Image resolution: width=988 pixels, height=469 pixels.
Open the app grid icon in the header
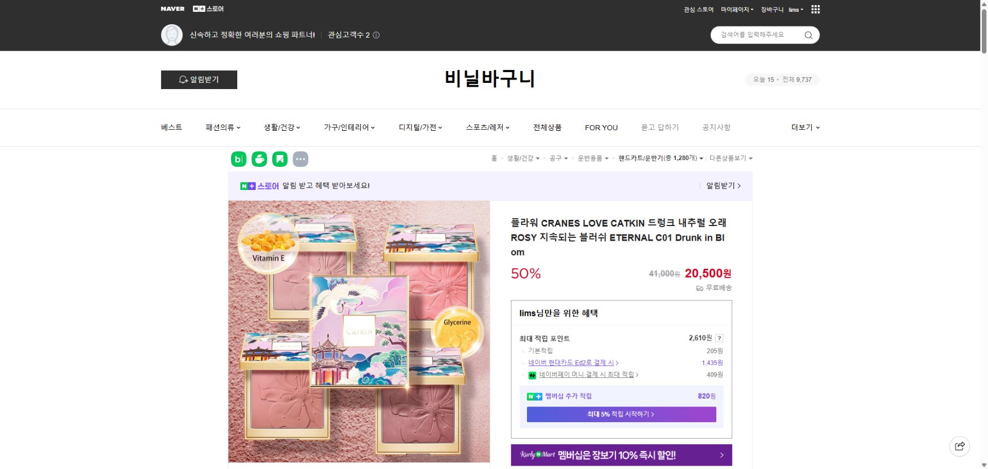(815, 8)
